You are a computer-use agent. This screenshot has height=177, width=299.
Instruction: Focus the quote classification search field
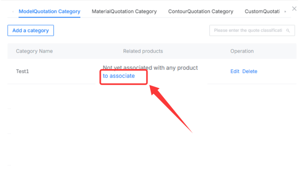coord(252,31)
